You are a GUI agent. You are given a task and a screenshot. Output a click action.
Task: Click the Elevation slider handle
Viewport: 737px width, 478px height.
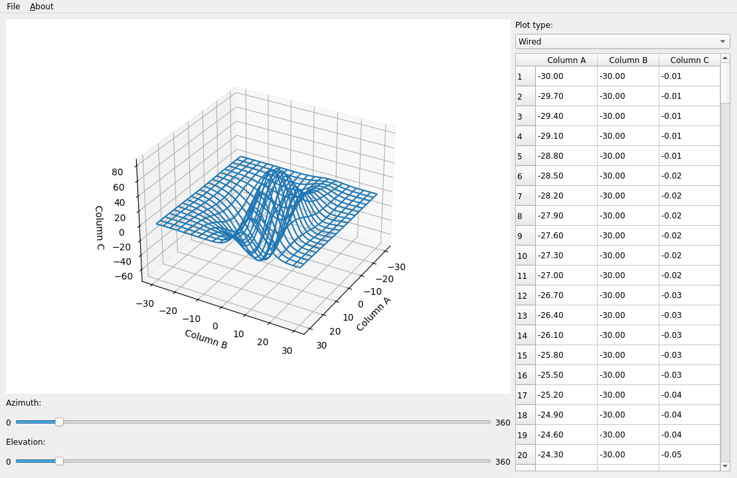pos(58,461)
